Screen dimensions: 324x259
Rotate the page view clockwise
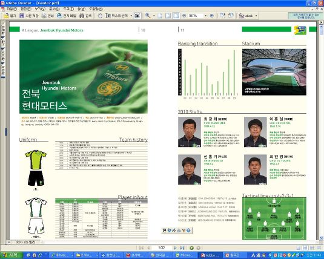click(x=222, y=16)
